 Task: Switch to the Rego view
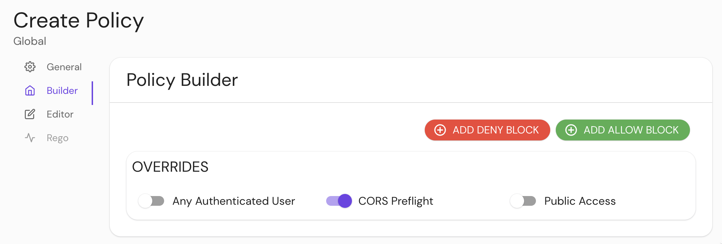[57, 138]
